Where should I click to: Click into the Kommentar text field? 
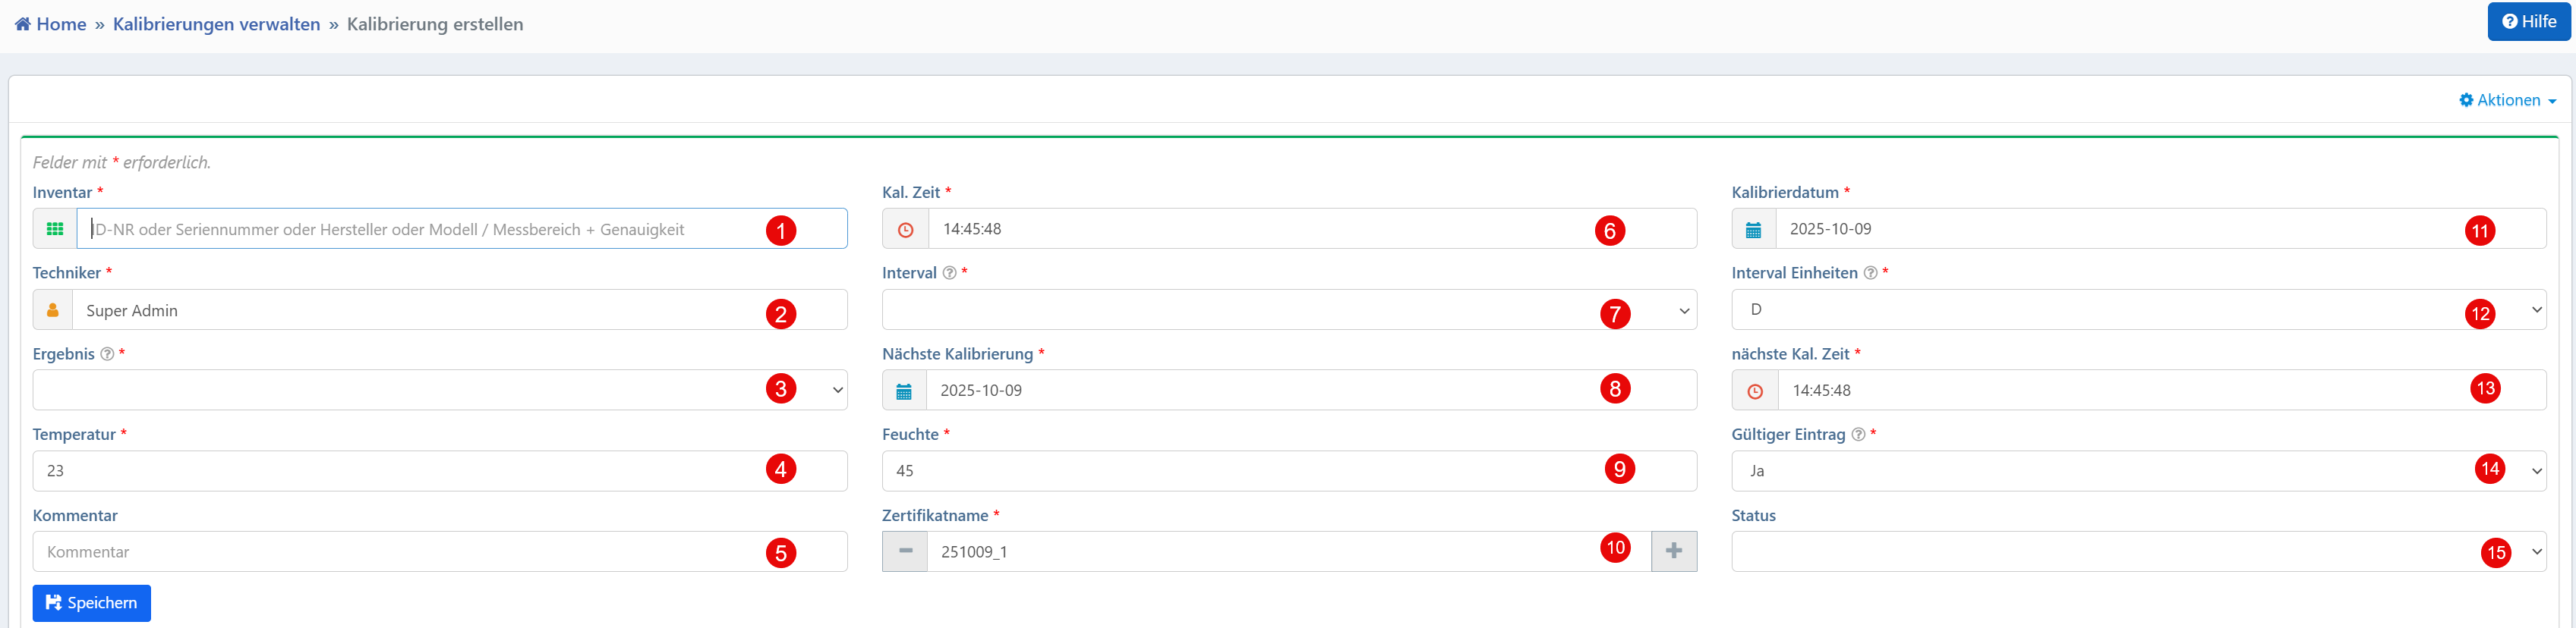(x=400, y=551)
